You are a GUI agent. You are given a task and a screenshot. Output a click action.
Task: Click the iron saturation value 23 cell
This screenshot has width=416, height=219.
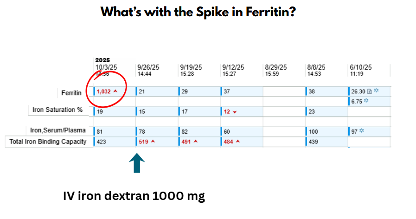tap(312, 111)
